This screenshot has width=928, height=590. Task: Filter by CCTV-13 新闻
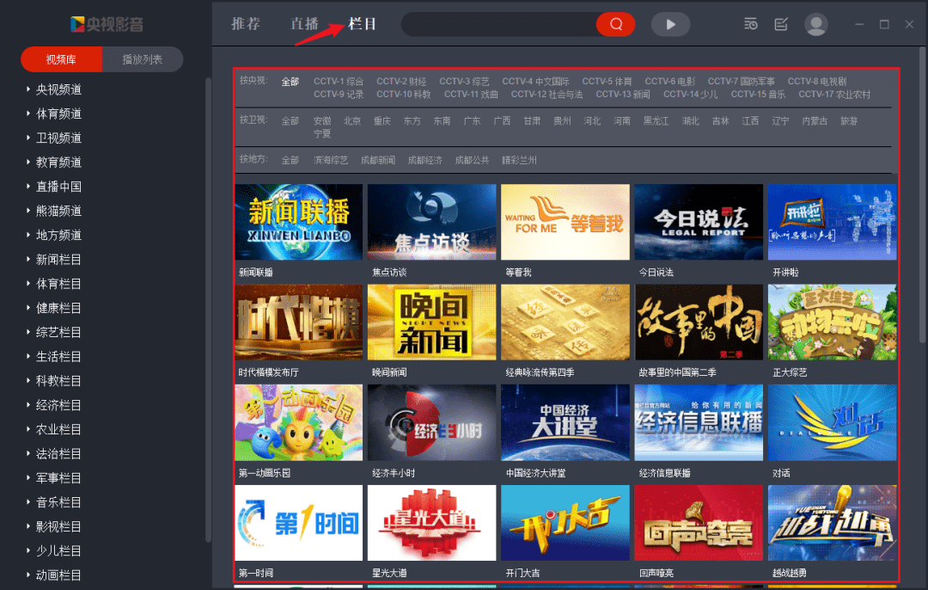click(623, 95)
